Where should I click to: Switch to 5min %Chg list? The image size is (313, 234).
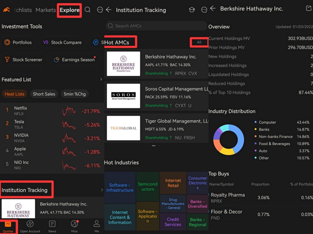point(75,94)
